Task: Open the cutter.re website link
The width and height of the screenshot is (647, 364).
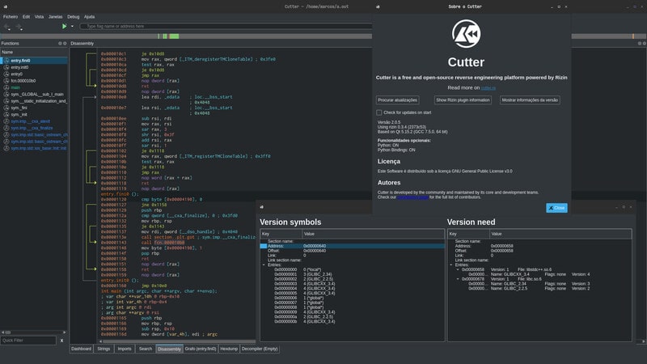Action: [488, 88]
